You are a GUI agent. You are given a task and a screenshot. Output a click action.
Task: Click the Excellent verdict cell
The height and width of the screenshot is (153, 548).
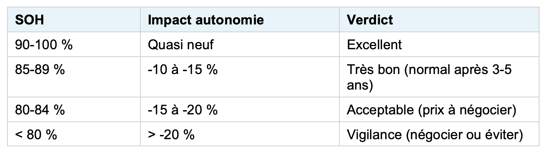coord(374,45)
